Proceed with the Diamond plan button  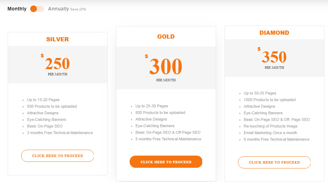(x=274, y=162)
